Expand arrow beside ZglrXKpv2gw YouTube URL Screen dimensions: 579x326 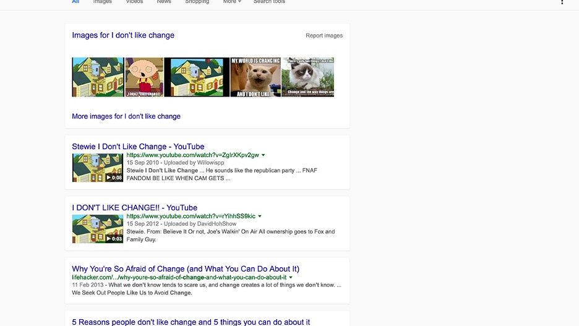(x=264, y=155)
